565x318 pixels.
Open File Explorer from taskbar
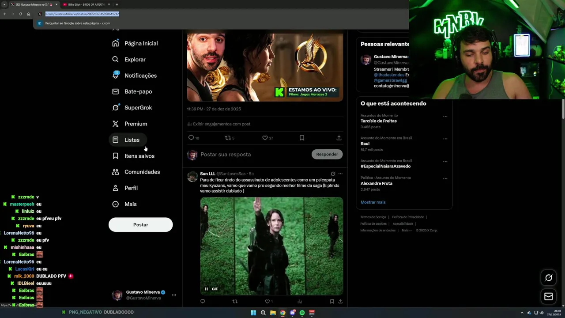point(273,313)
